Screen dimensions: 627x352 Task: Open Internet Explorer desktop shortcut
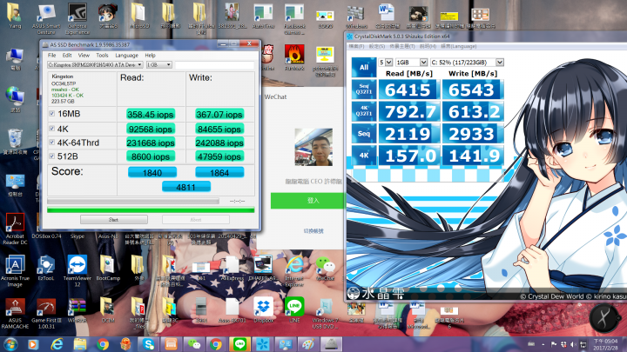tap(294, 271)
